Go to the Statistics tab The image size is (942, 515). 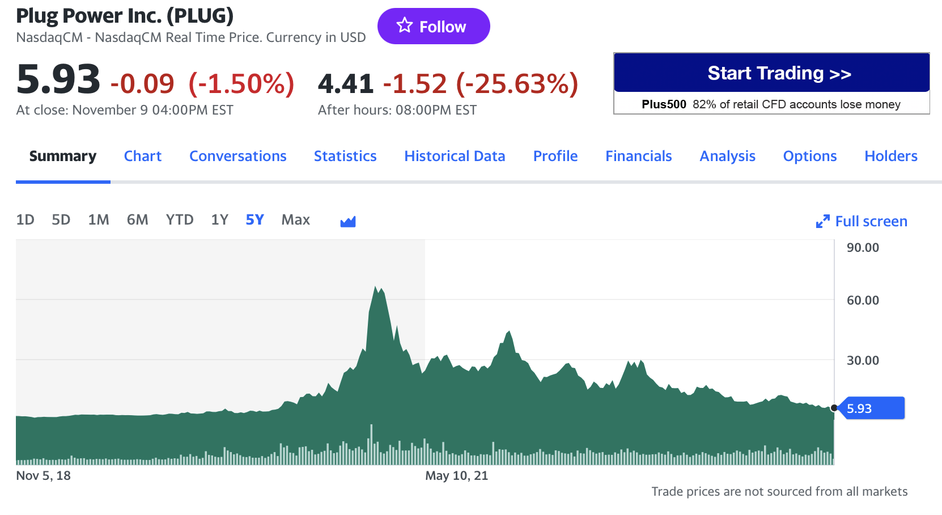tap(345, 156)
